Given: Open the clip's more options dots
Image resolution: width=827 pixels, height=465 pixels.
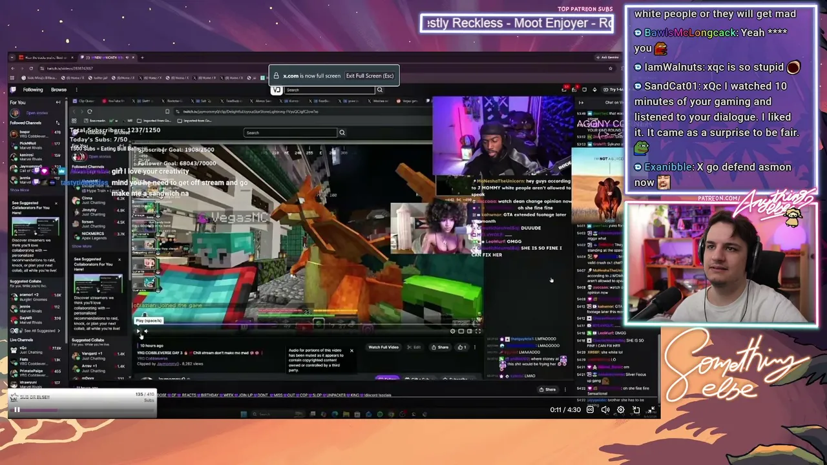Looking at the screenshot, I should point(474,347).
